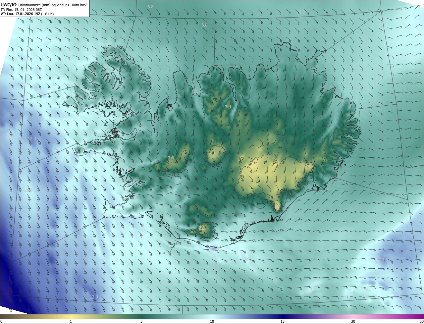This screenshot has width=424, height=324.
Task: Click the colour scale tick labelled 0
Action: [1, 321]
